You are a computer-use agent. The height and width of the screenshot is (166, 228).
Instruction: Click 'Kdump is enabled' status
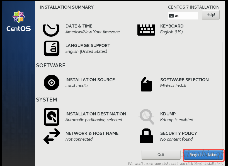coord(177,120)
